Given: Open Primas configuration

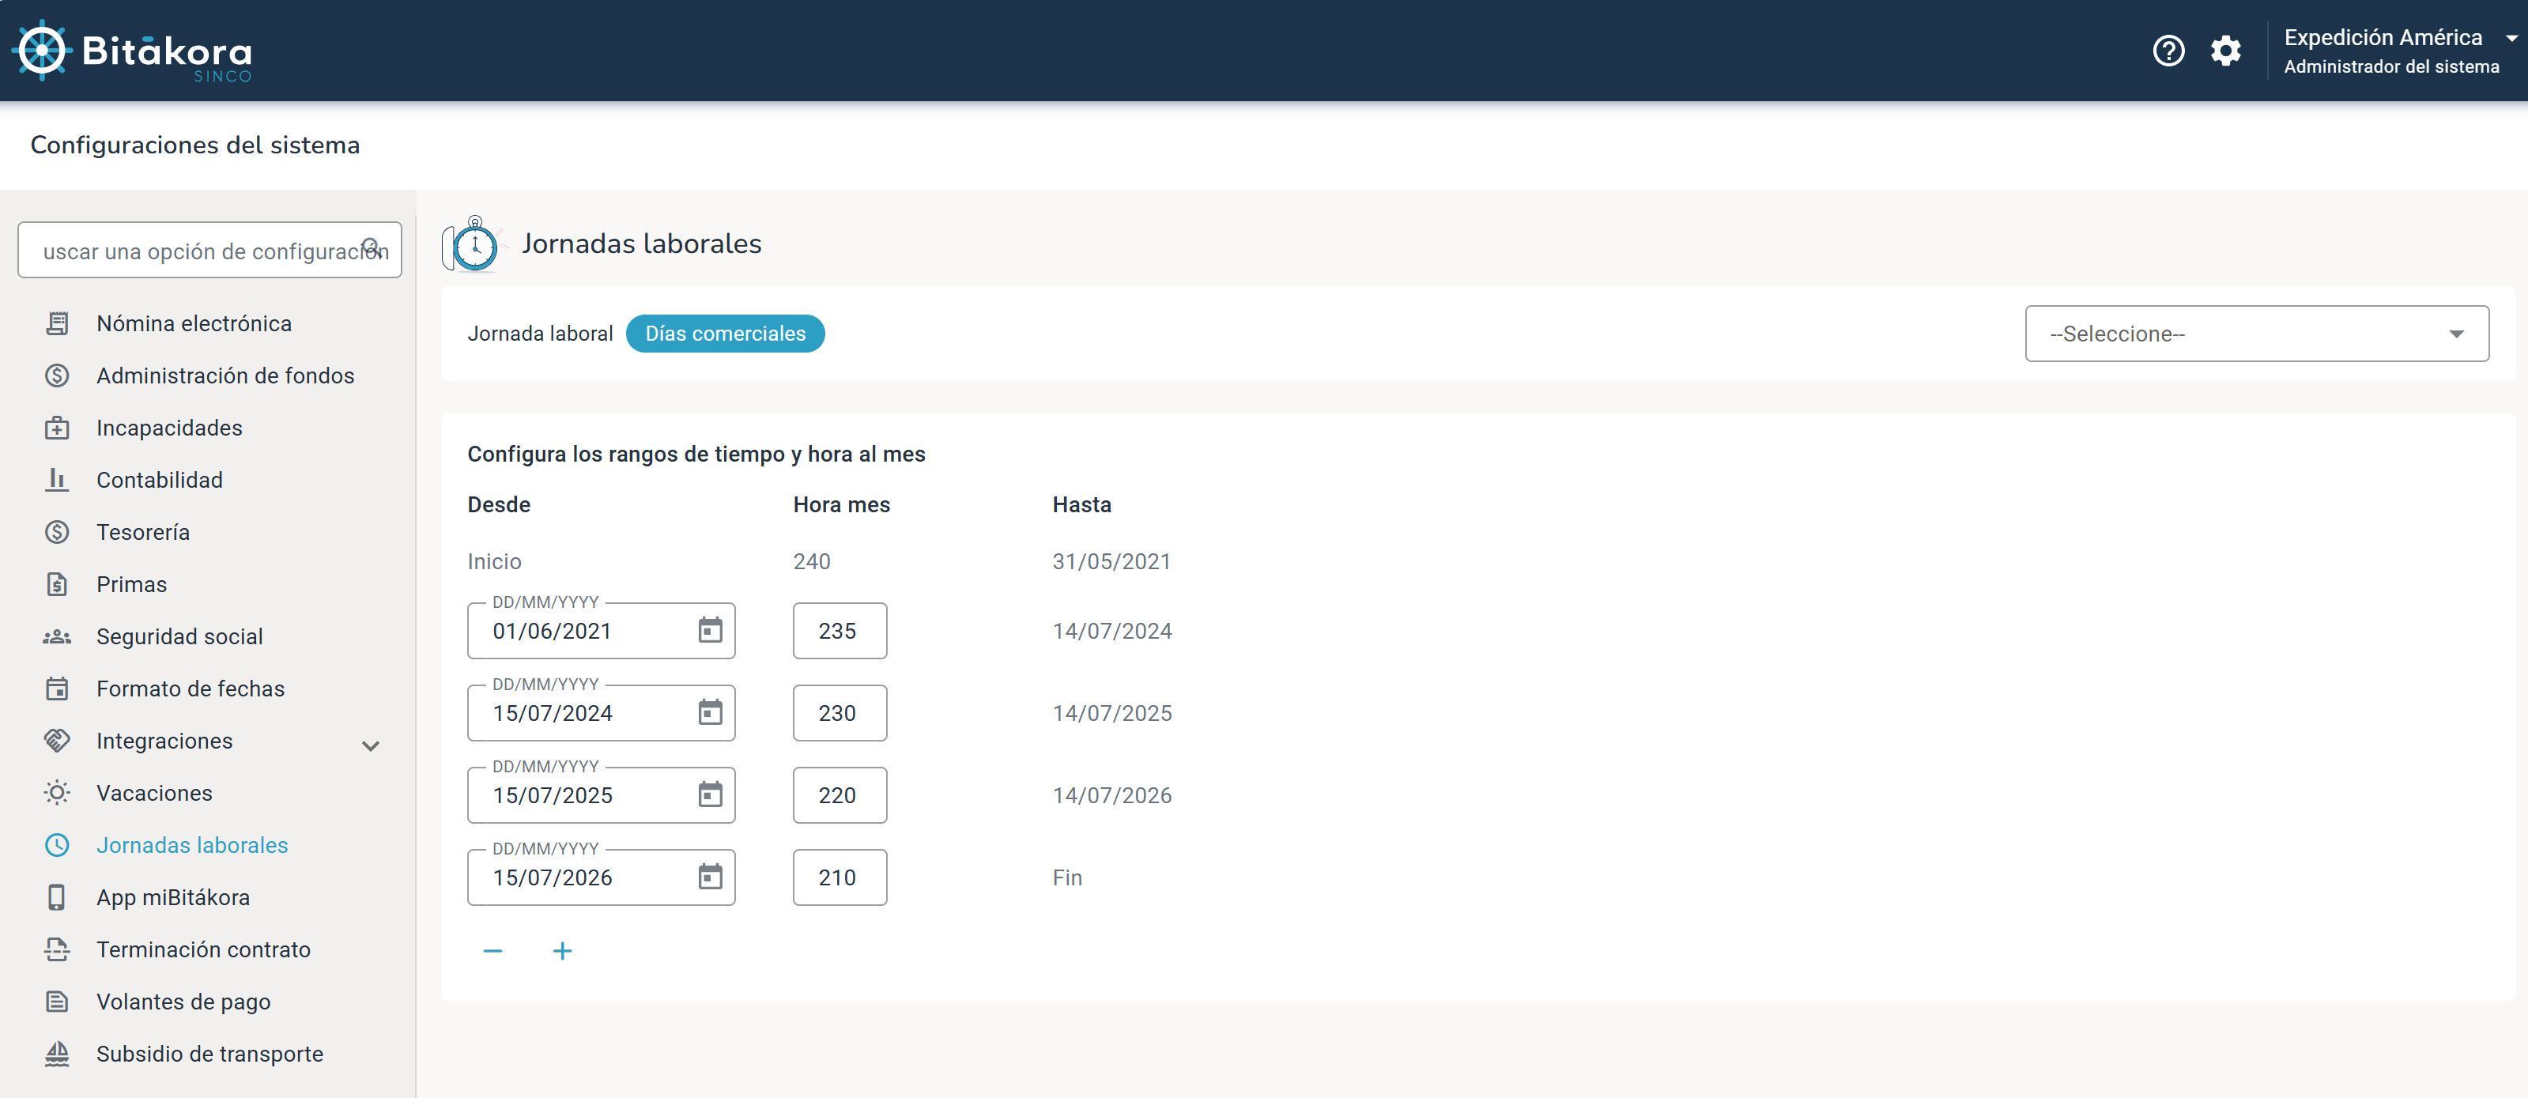Looking at the screenshot, I should tap(131, 585).
